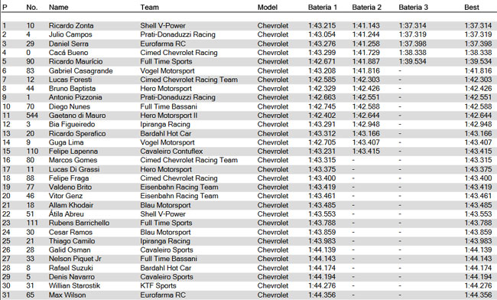497x300 pixels.
Task: Click the Name column header
Action: pyautogui.click(x=58, y=7)
